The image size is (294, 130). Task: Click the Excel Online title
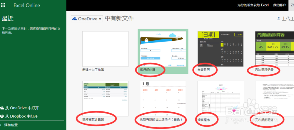[27, 6]
